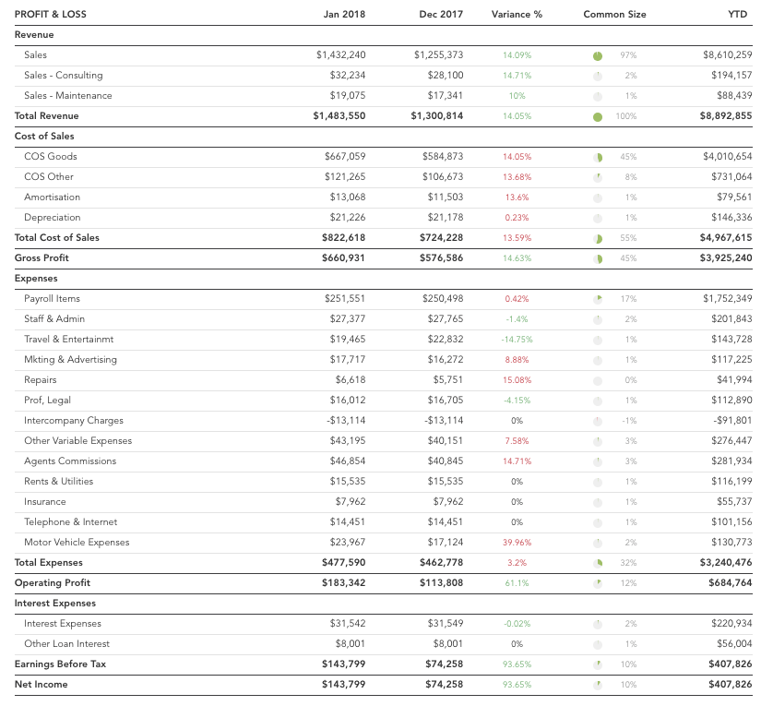This screenshot has width=773, height=706.
Task: Click the Total Cost of Sales 55% pie icon
Action: [x=598, y=239]
